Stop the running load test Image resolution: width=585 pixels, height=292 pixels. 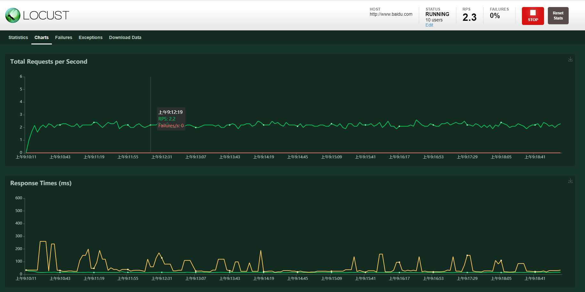pyautogui.click(x=533, y=16)
